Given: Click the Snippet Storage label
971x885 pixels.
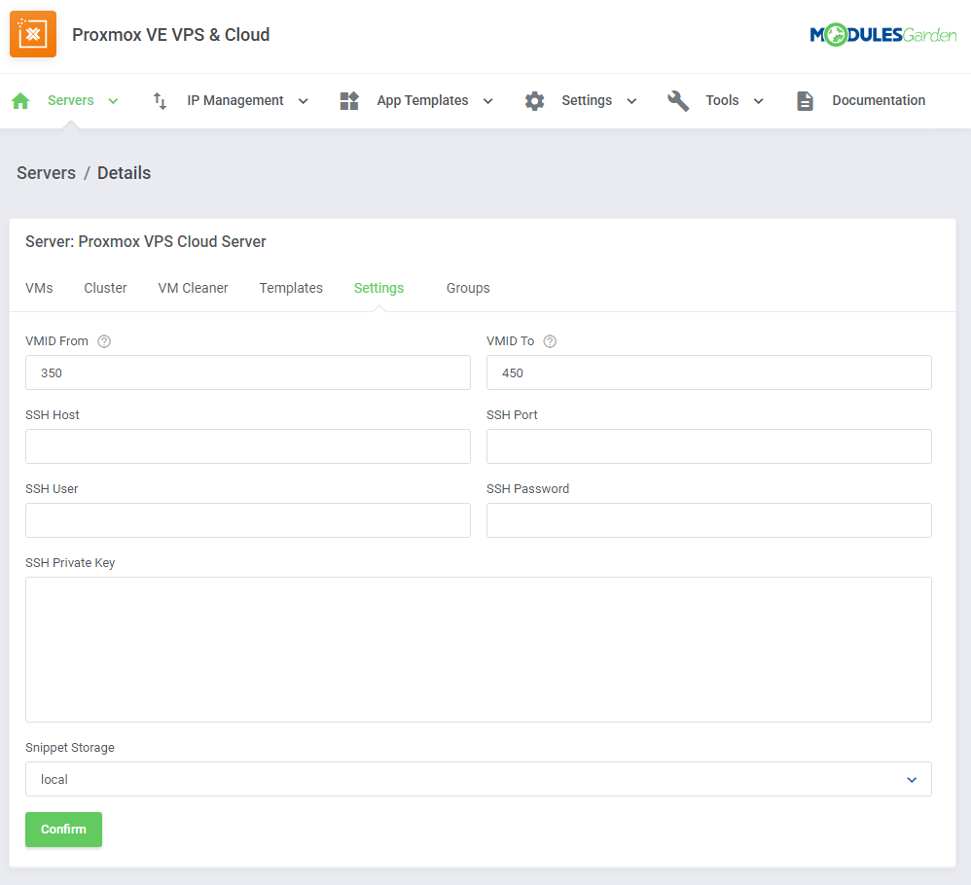Looking at the screenshot, I should pyautogui.click(x=70, y=748).
